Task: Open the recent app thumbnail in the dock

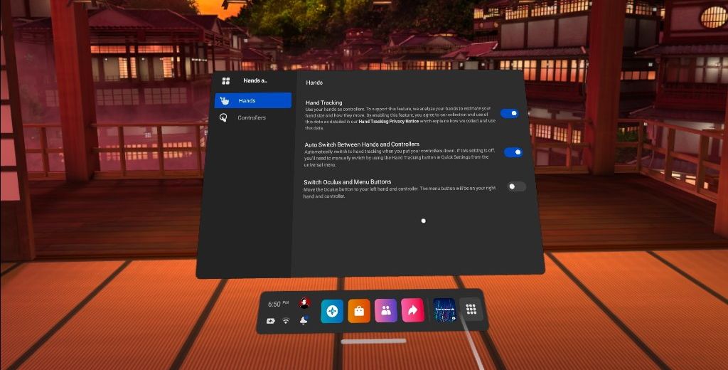Action: tap(444, 310)
